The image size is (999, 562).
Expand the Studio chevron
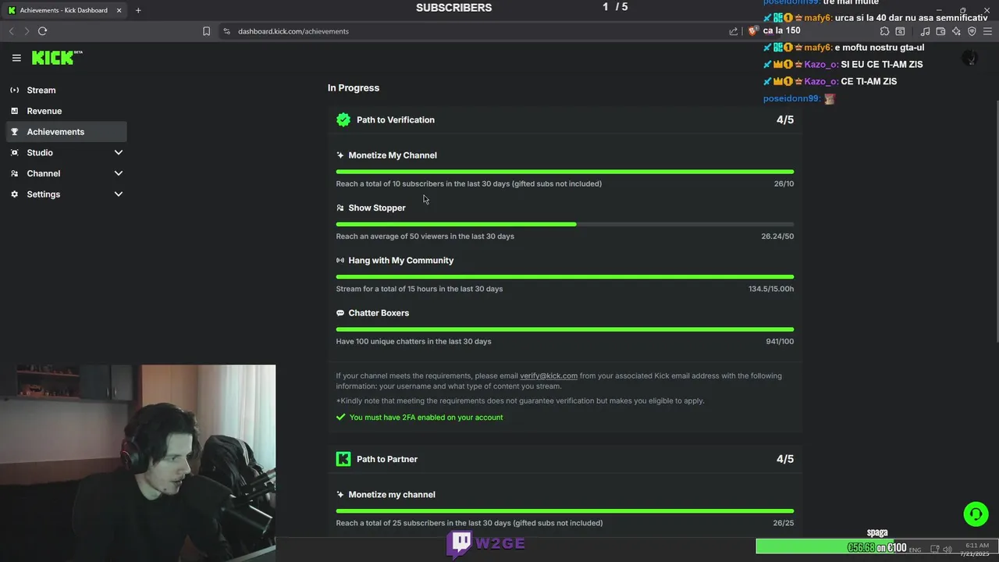(x=119, y=153)
